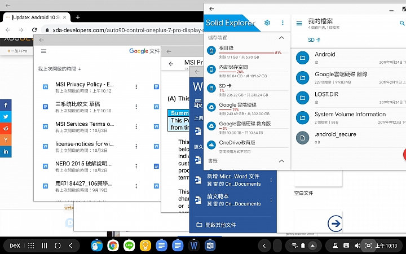This screenshot has width=406, height=254.
Task: Click the screenshot capture tray icon
Action: 368,246
